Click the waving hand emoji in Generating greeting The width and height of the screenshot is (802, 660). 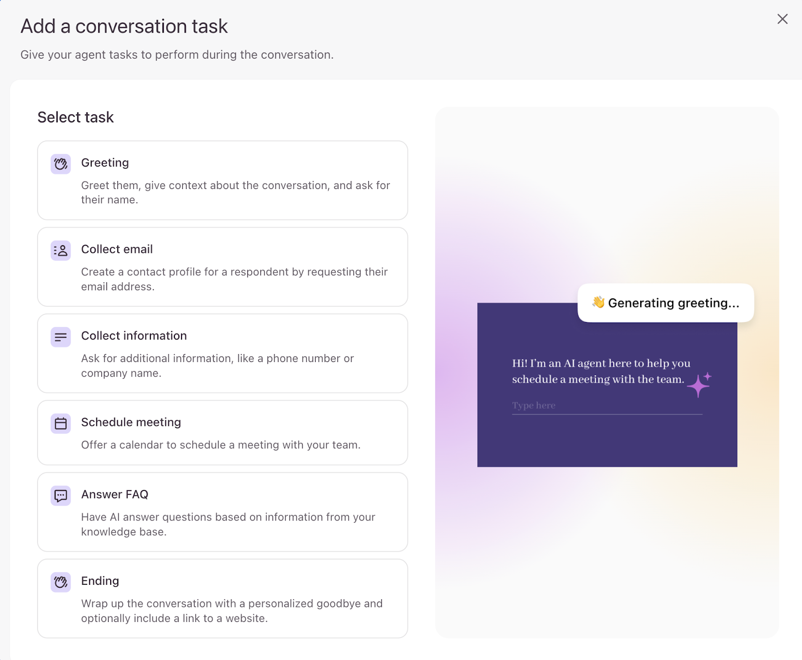tap(598, 302)
